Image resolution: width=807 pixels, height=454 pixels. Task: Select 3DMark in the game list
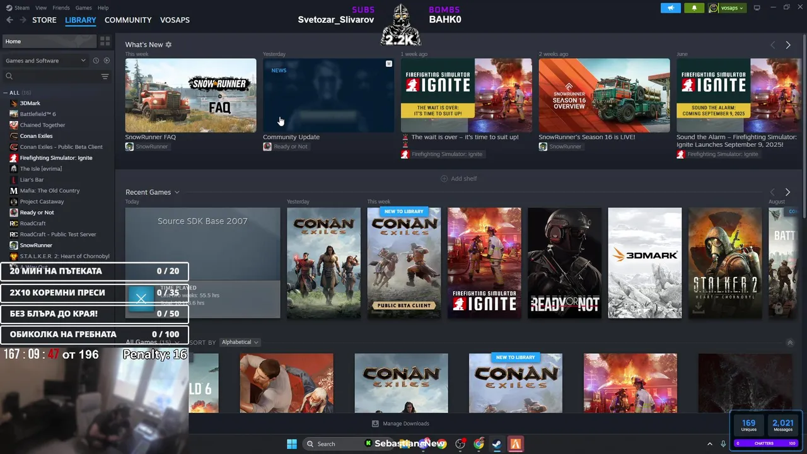[30, 103]
